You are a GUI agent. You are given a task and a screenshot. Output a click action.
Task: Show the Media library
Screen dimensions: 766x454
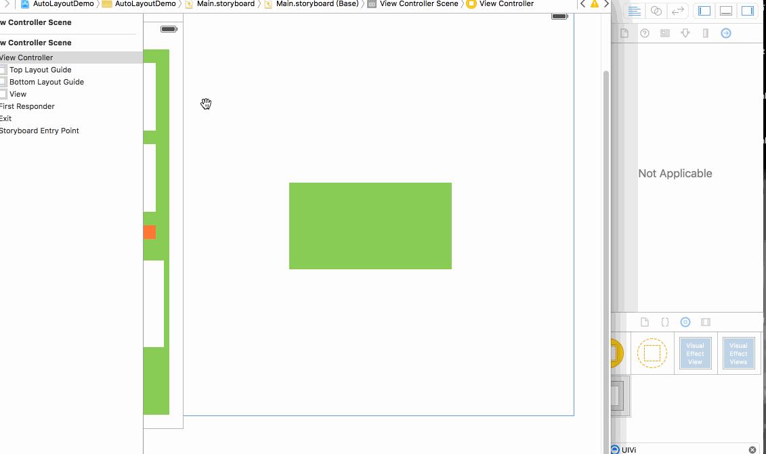point(706,322)
